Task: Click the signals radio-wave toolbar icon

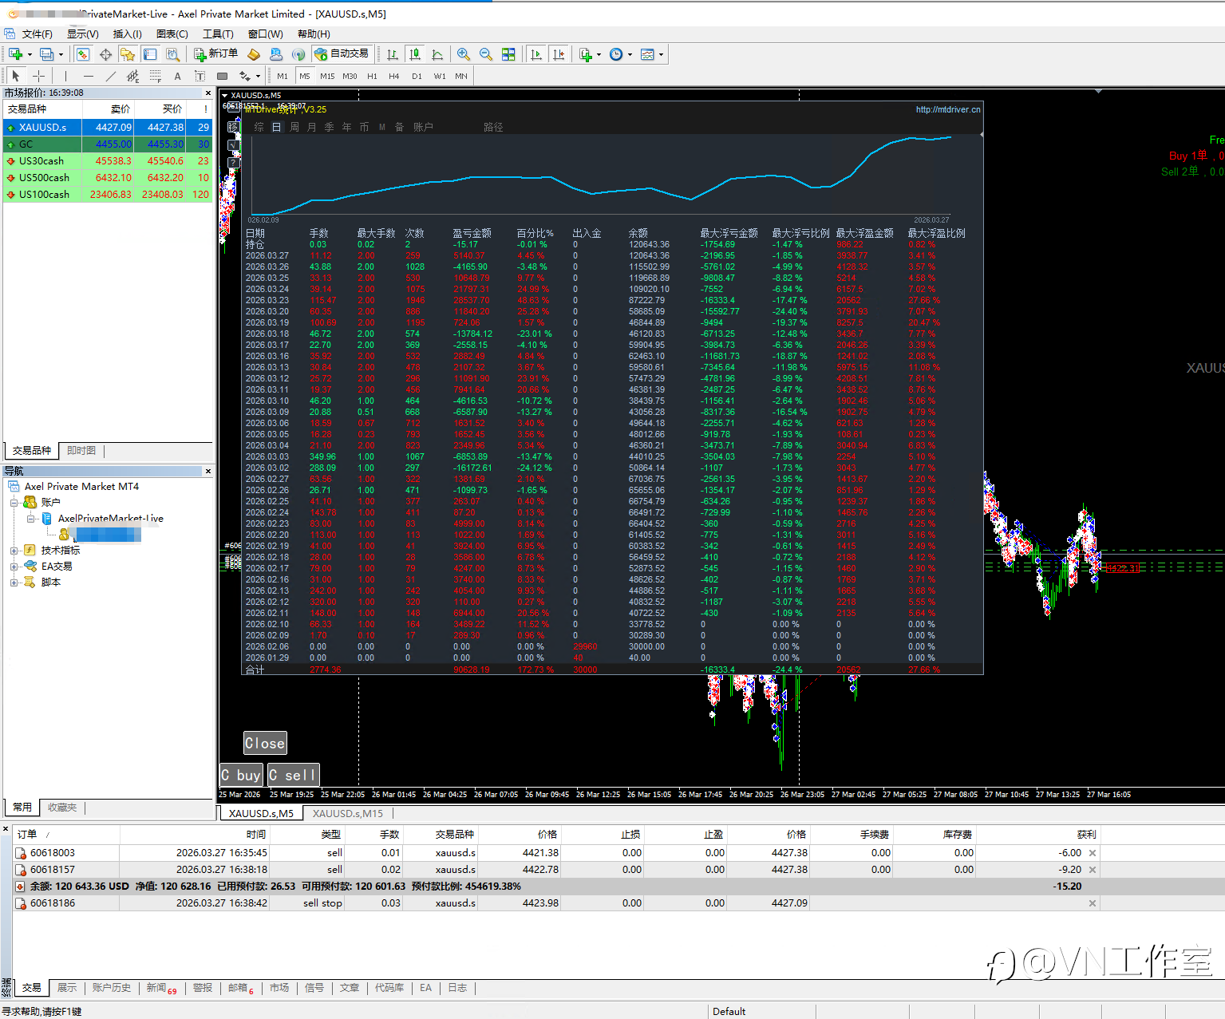Action: [298, 54]
